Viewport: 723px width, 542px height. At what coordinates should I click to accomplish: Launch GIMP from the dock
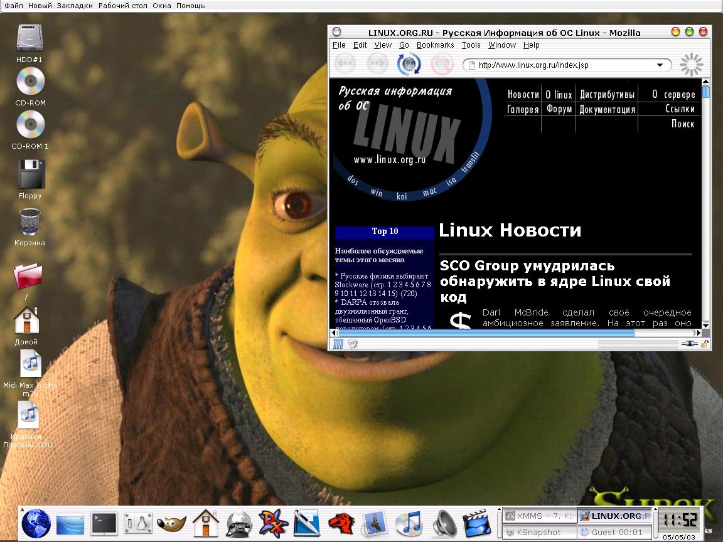[x=171, y=523]
